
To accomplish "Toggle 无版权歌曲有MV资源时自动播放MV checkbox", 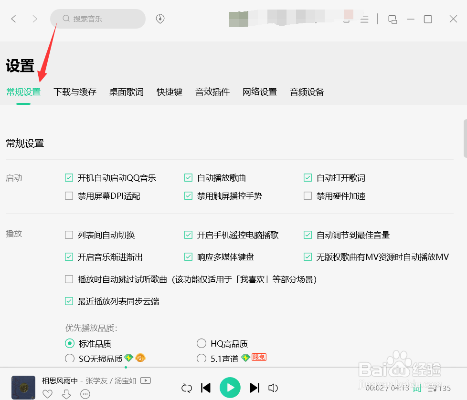I will (x=308, y=257).
